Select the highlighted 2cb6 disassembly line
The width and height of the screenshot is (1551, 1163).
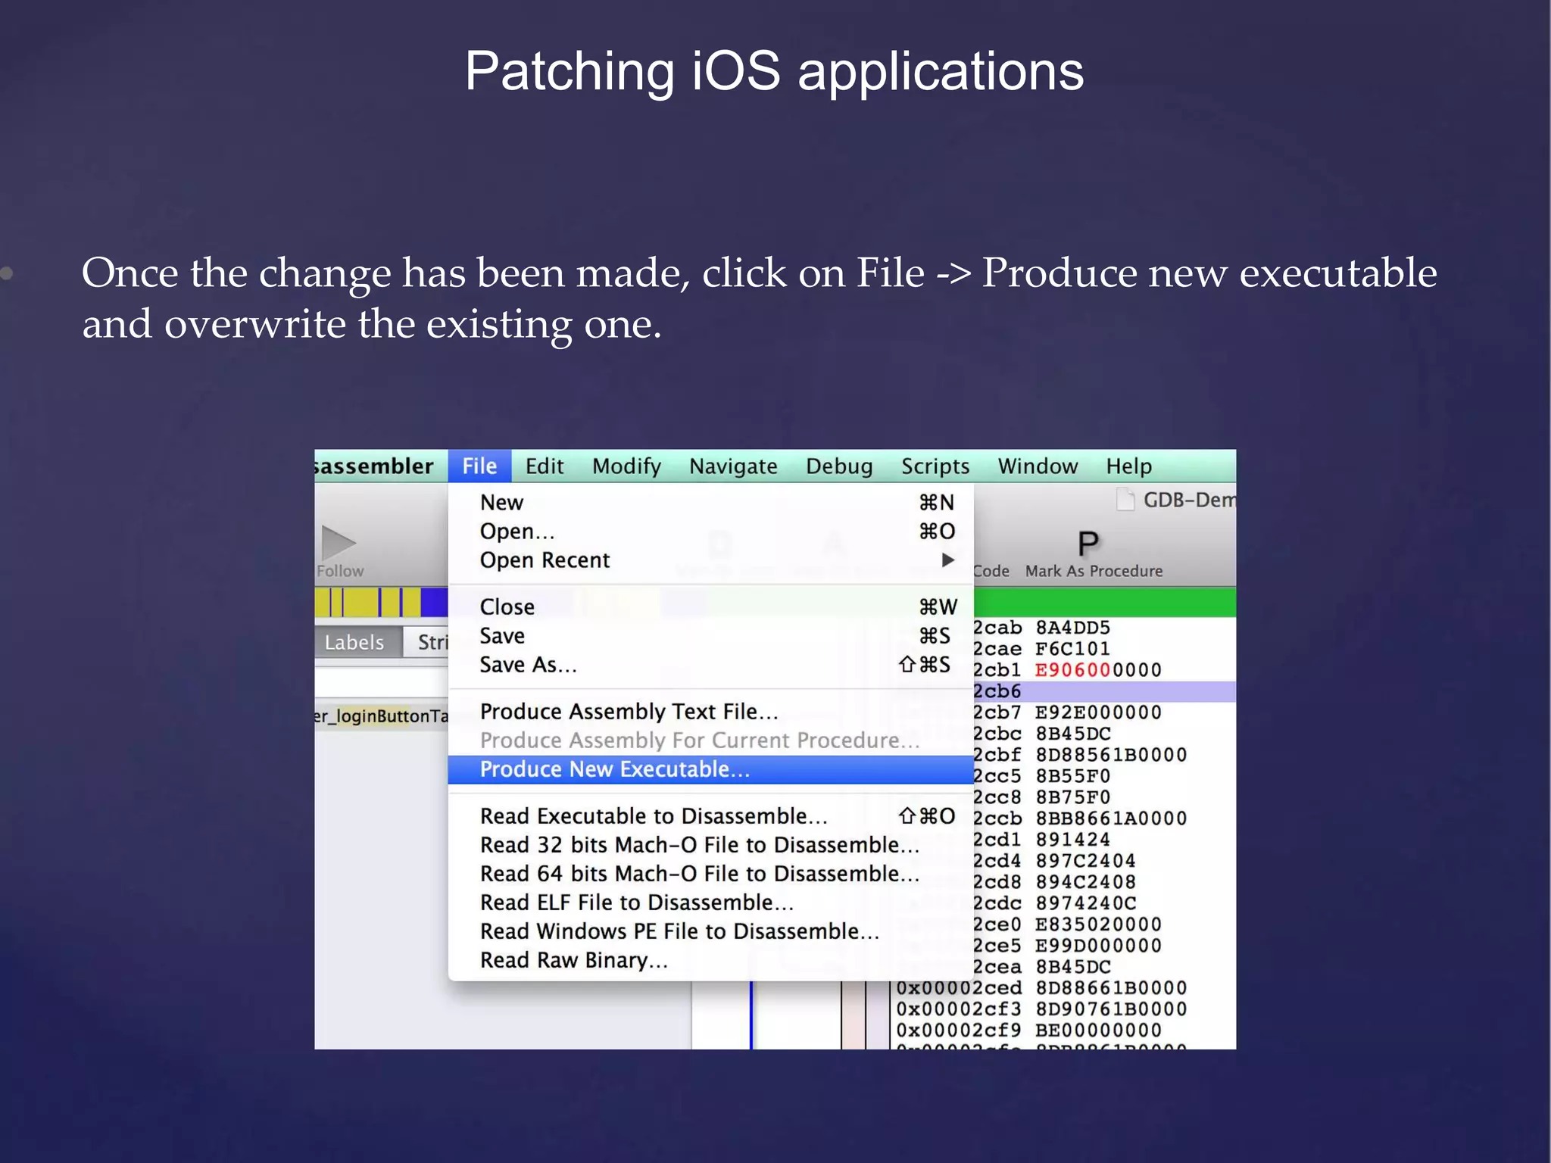[x=1104, y=691]
